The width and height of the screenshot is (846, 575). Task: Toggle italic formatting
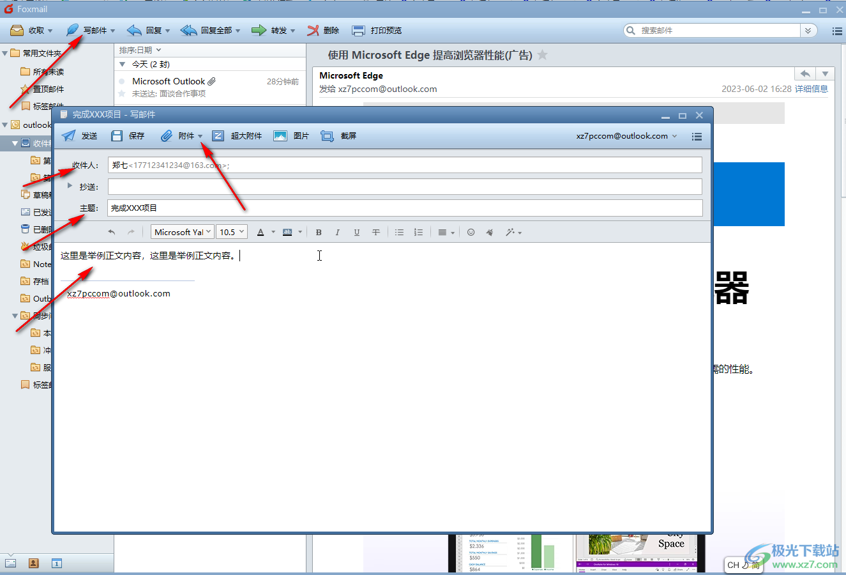coord(337,233)
